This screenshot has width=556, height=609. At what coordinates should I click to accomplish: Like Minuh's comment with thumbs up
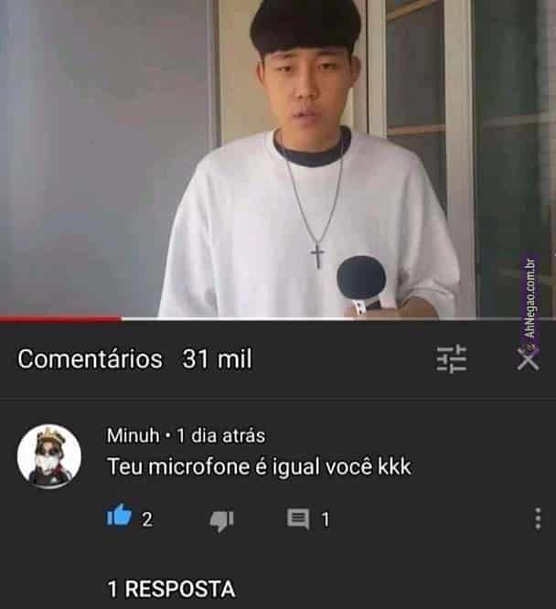coord(119,516)
